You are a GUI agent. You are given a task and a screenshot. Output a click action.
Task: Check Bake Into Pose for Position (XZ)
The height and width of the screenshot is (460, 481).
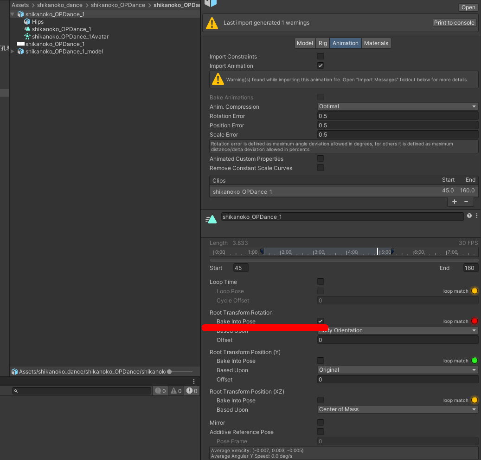tap(321, 400)
